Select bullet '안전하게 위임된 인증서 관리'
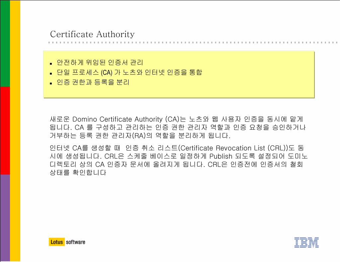 (100, 63)
